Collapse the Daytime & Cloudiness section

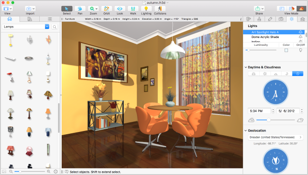click(x=246, y=67)
